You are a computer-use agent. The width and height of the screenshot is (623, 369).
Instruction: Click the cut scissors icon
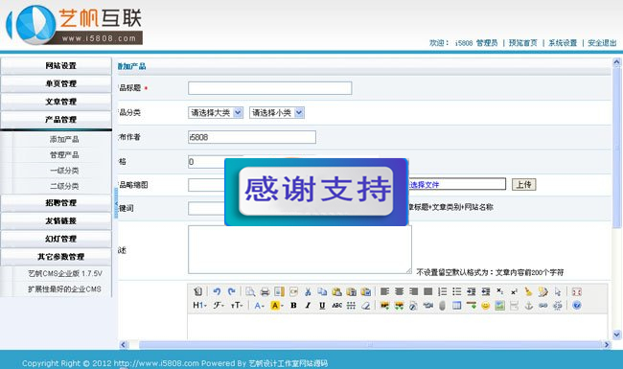(308, 292)
